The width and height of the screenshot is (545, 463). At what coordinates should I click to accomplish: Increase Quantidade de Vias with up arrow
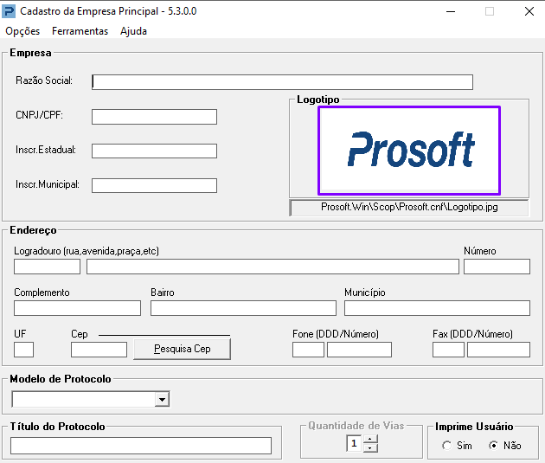pyautogui.click(x=370, y=440)
